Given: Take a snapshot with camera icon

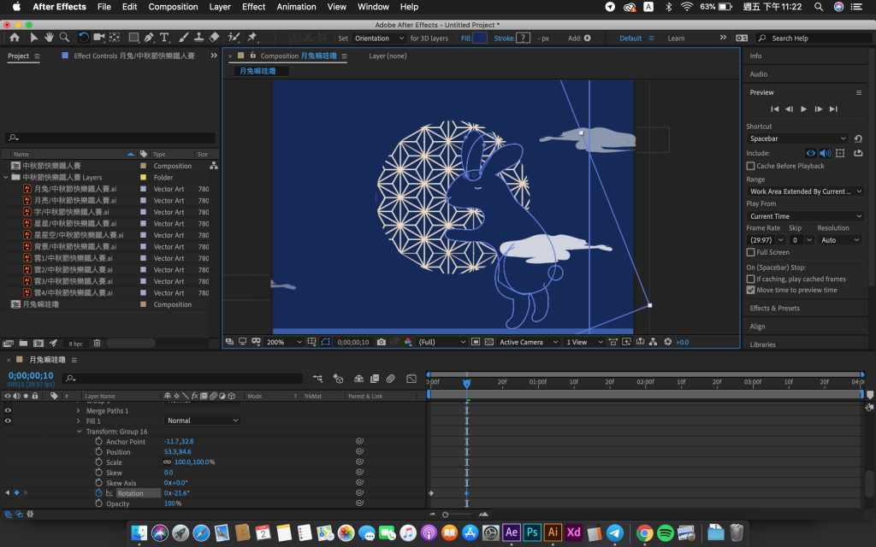Looking at the screenshot, I should (381, 342).
